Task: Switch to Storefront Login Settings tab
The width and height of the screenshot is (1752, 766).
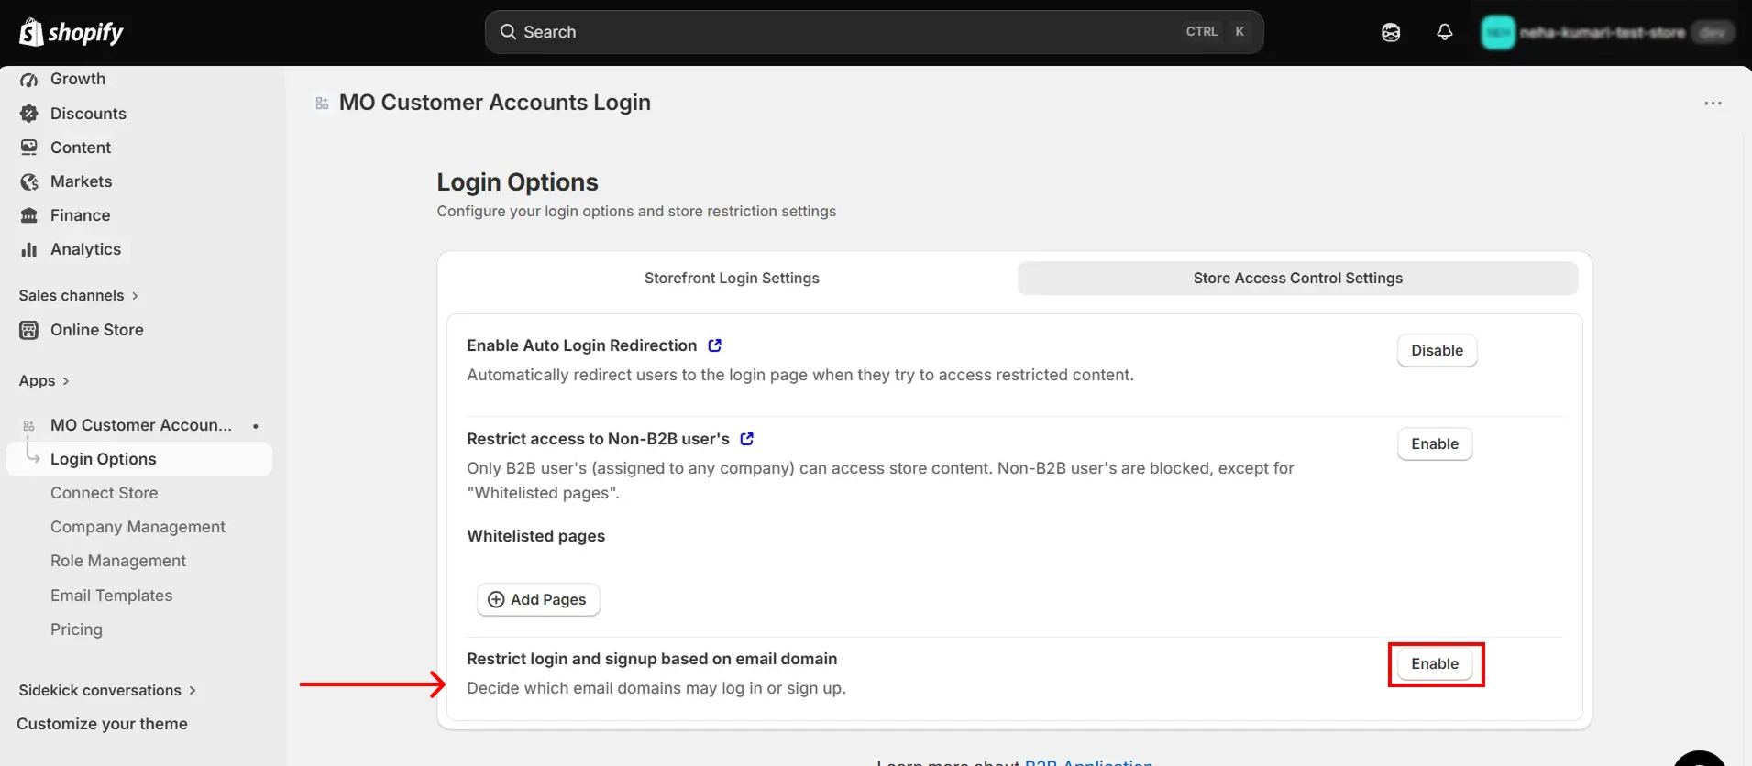Action: pos(732,278)
